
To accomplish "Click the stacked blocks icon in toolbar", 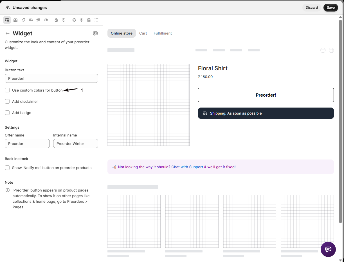I will pos(89,20).
